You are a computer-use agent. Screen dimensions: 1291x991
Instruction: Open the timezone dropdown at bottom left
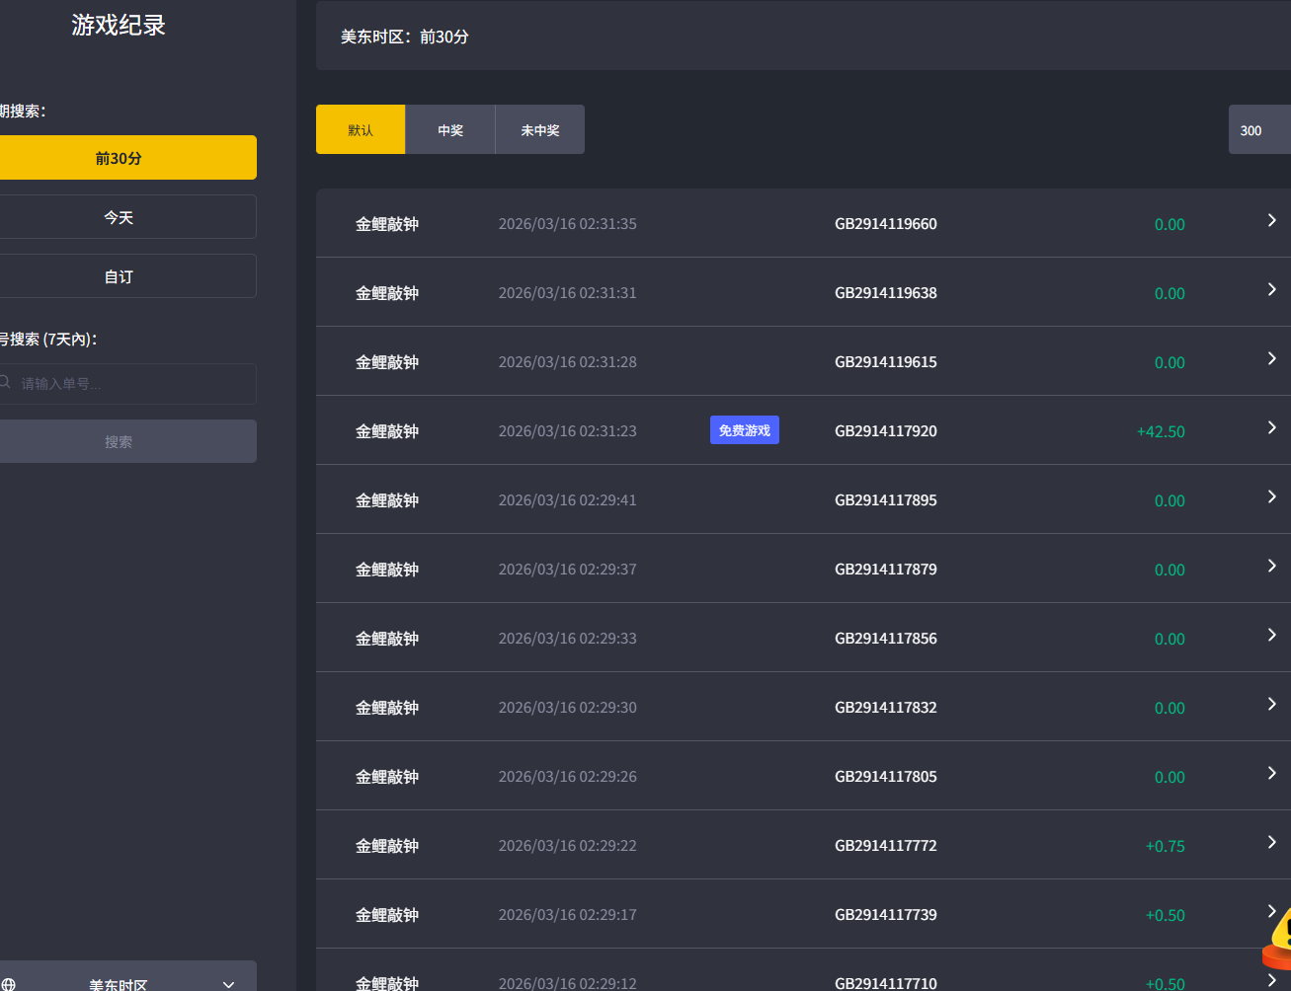(128, 981)
